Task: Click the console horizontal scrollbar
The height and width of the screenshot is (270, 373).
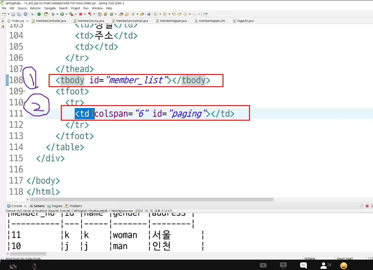Action: (28, 254)
